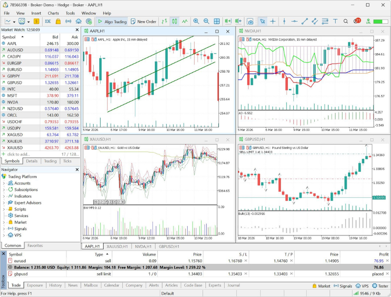Choose the text label tool icon
The image size is (391, 297).
point(335,21)
